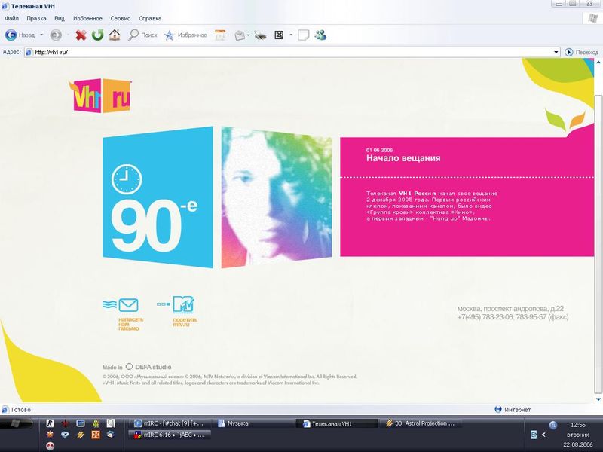Click the blue 90-е panel
Screen dimensions: 603x452
point(158,197)
